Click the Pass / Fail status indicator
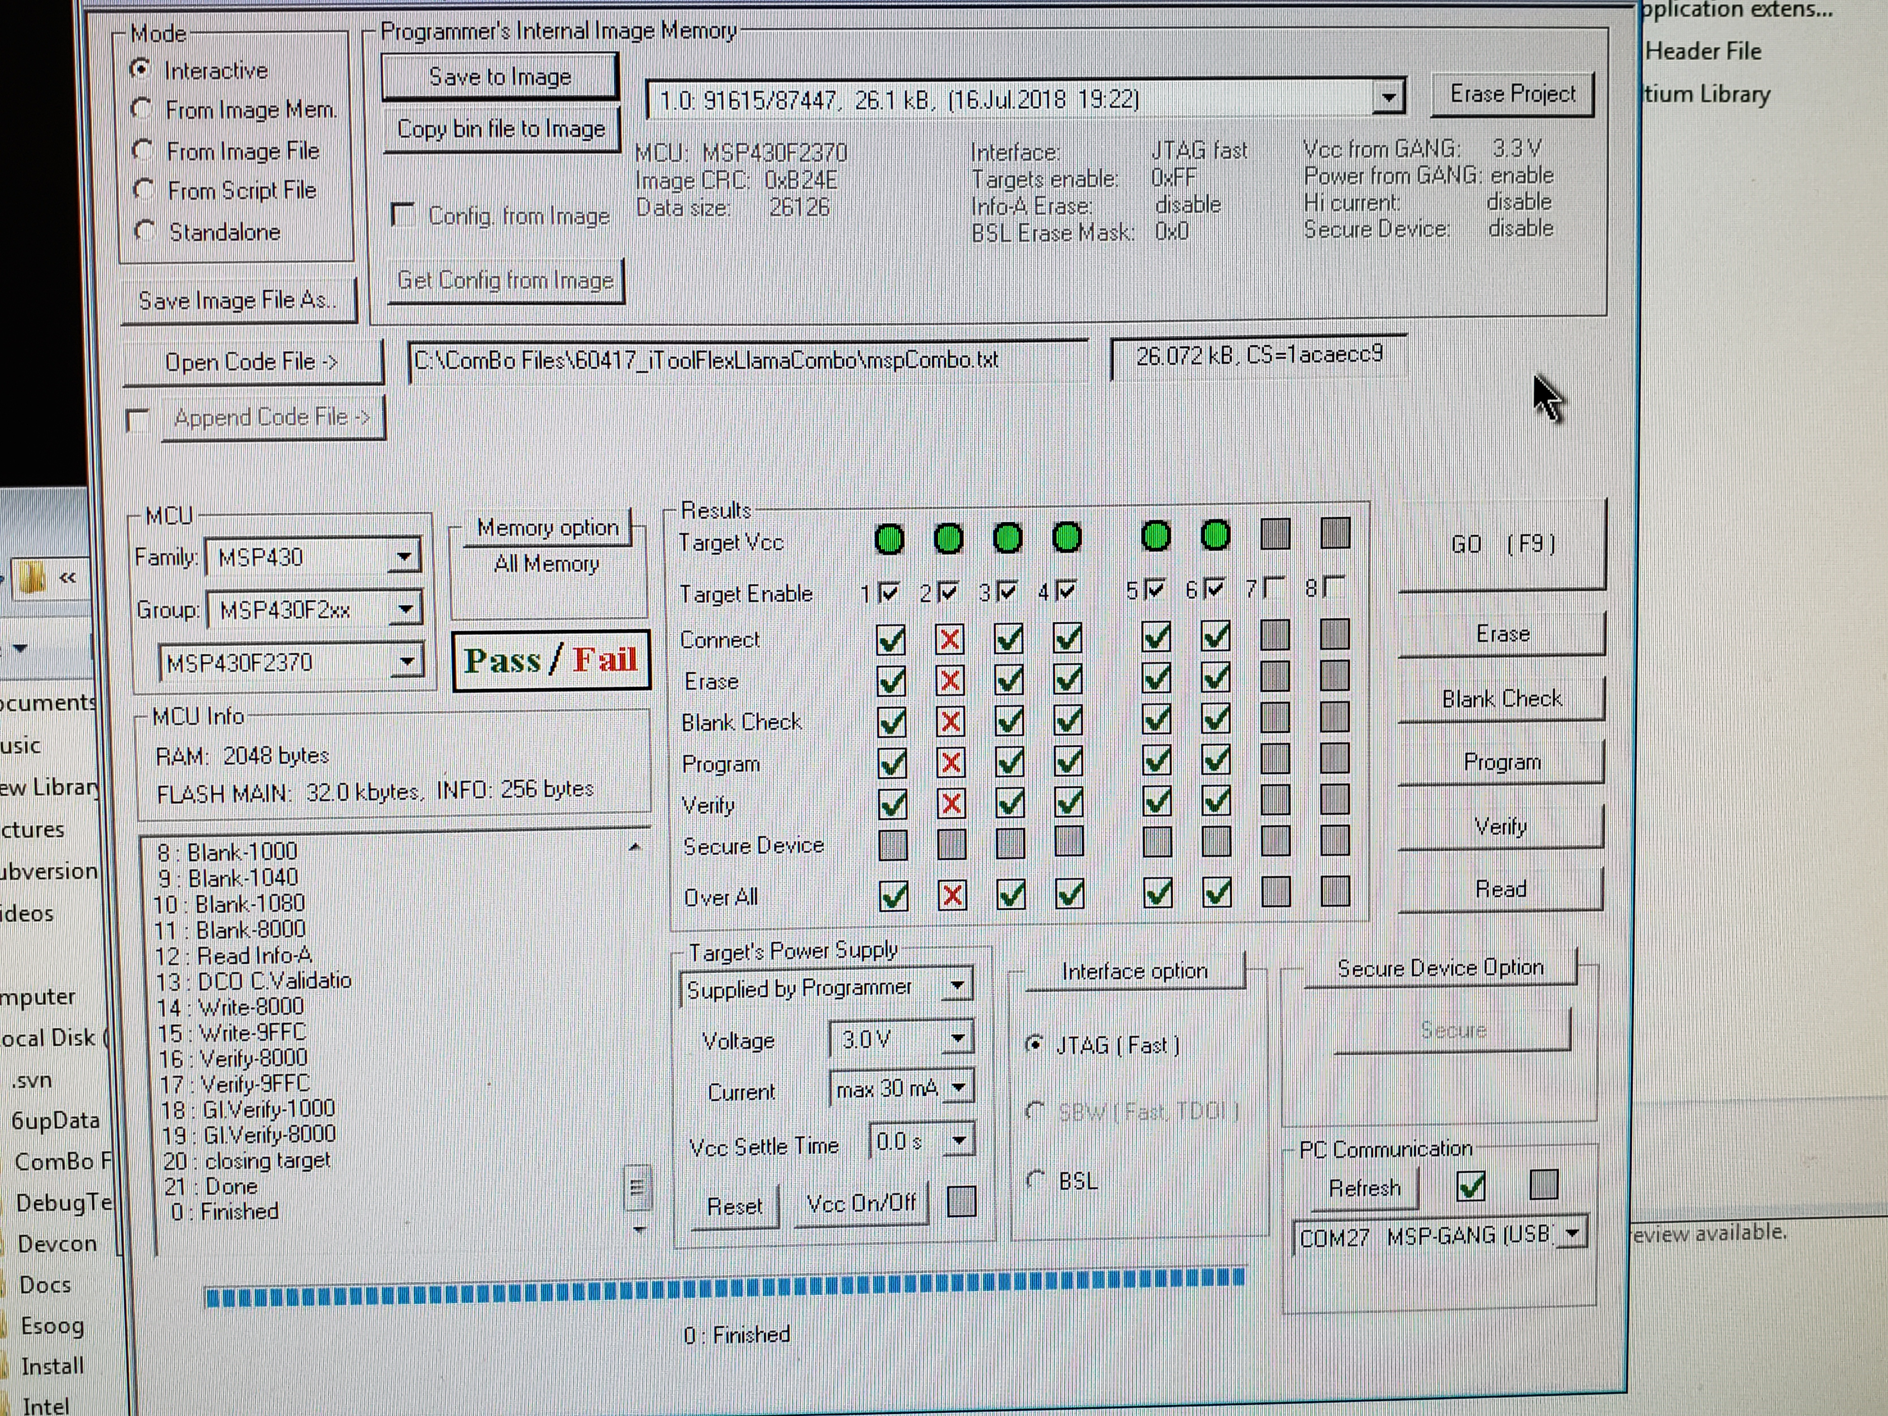The image size is (1888, 1416). 551,661
